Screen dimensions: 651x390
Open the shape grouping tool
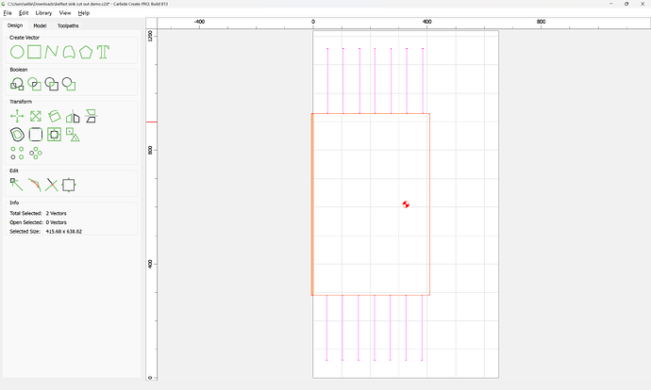tap(73, 135)
